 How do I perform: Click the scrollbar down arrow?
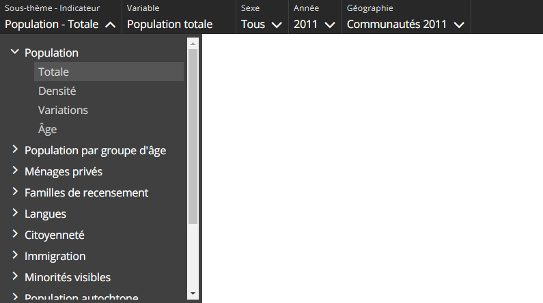pyautogui.click(x=193, y=293)
